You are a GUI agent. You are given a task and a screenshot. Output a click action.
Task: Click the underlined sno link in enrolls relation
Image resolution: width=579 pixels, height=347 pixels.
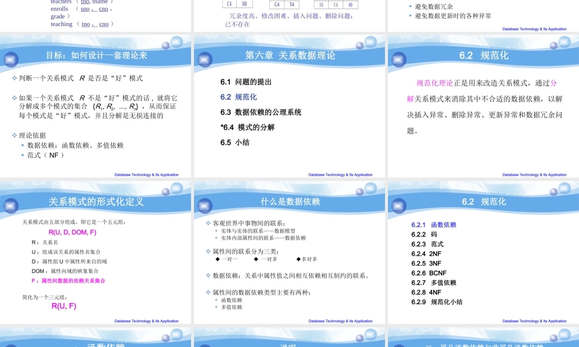(85, 9)
